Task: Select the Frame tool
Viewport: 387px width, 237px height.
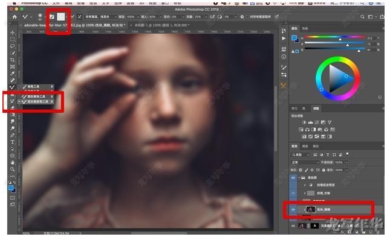Action: (12, 67)
